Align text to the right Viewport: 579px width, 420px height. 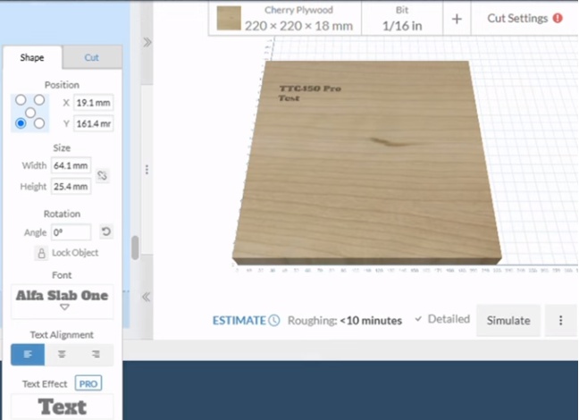pos(96,354)
